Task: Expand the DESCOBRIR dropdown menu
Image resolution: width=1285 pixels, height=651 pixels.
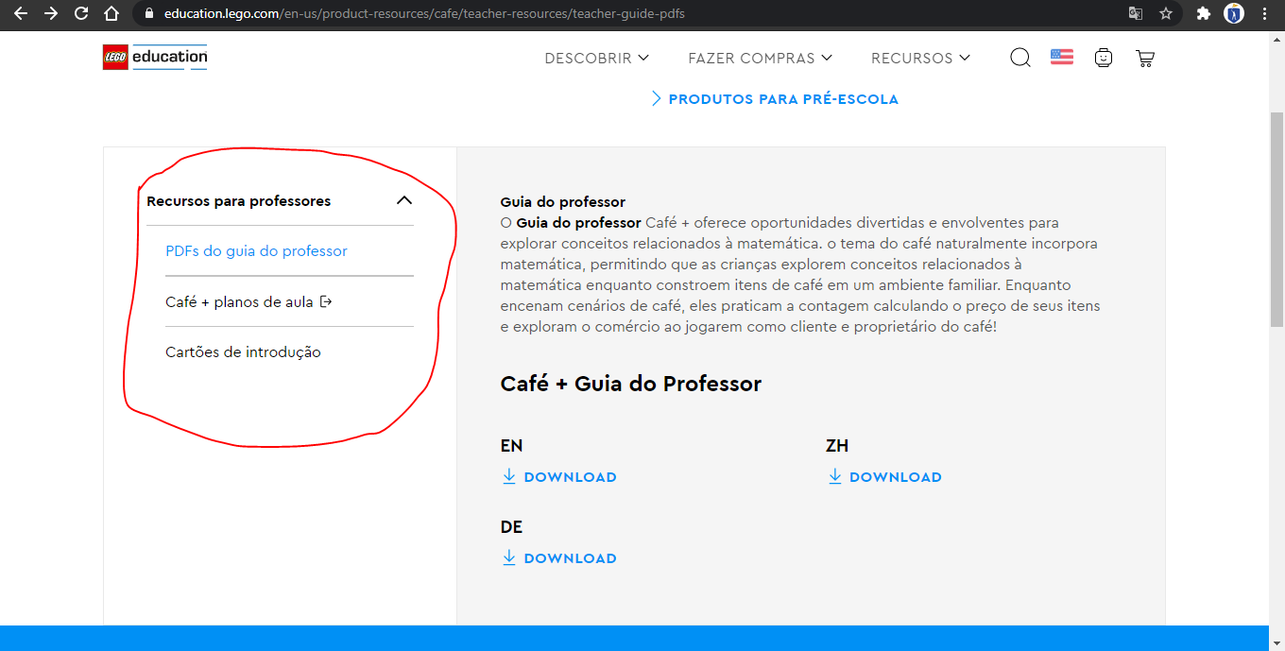Action: [597, 58]
